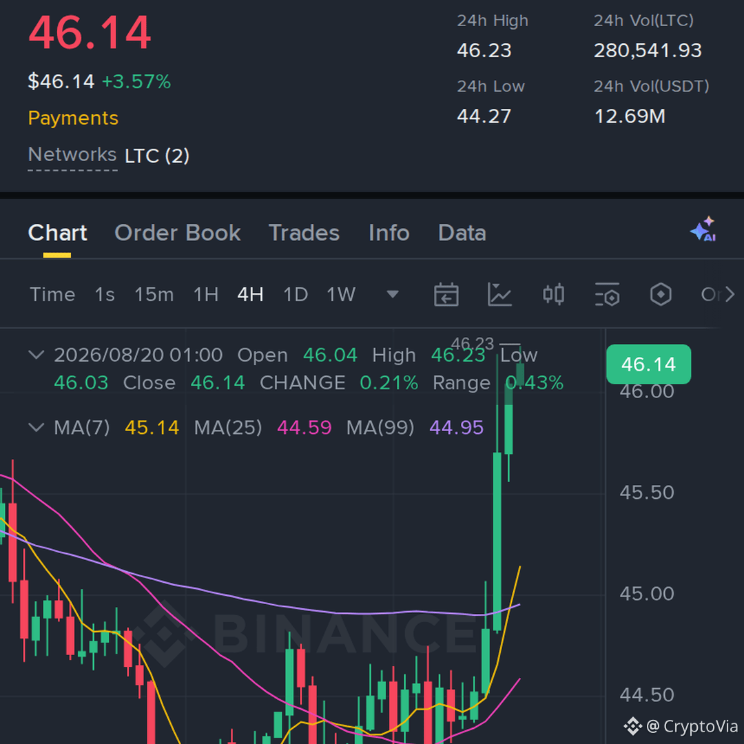
Task: Open more time intervals dropdown arrow
Action: pyautogui.click(x=393, y=295)
